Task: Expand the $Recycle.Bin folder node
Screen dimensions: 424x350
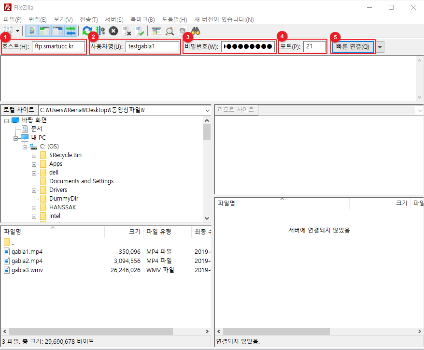Action: [34, 156]
